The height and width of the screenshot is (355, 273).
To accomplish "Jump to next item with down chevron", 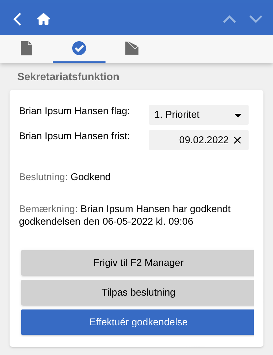I will coord(256,19).
